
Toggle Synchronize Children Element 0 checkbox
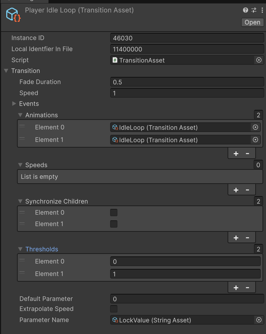(x=114, y=213)
